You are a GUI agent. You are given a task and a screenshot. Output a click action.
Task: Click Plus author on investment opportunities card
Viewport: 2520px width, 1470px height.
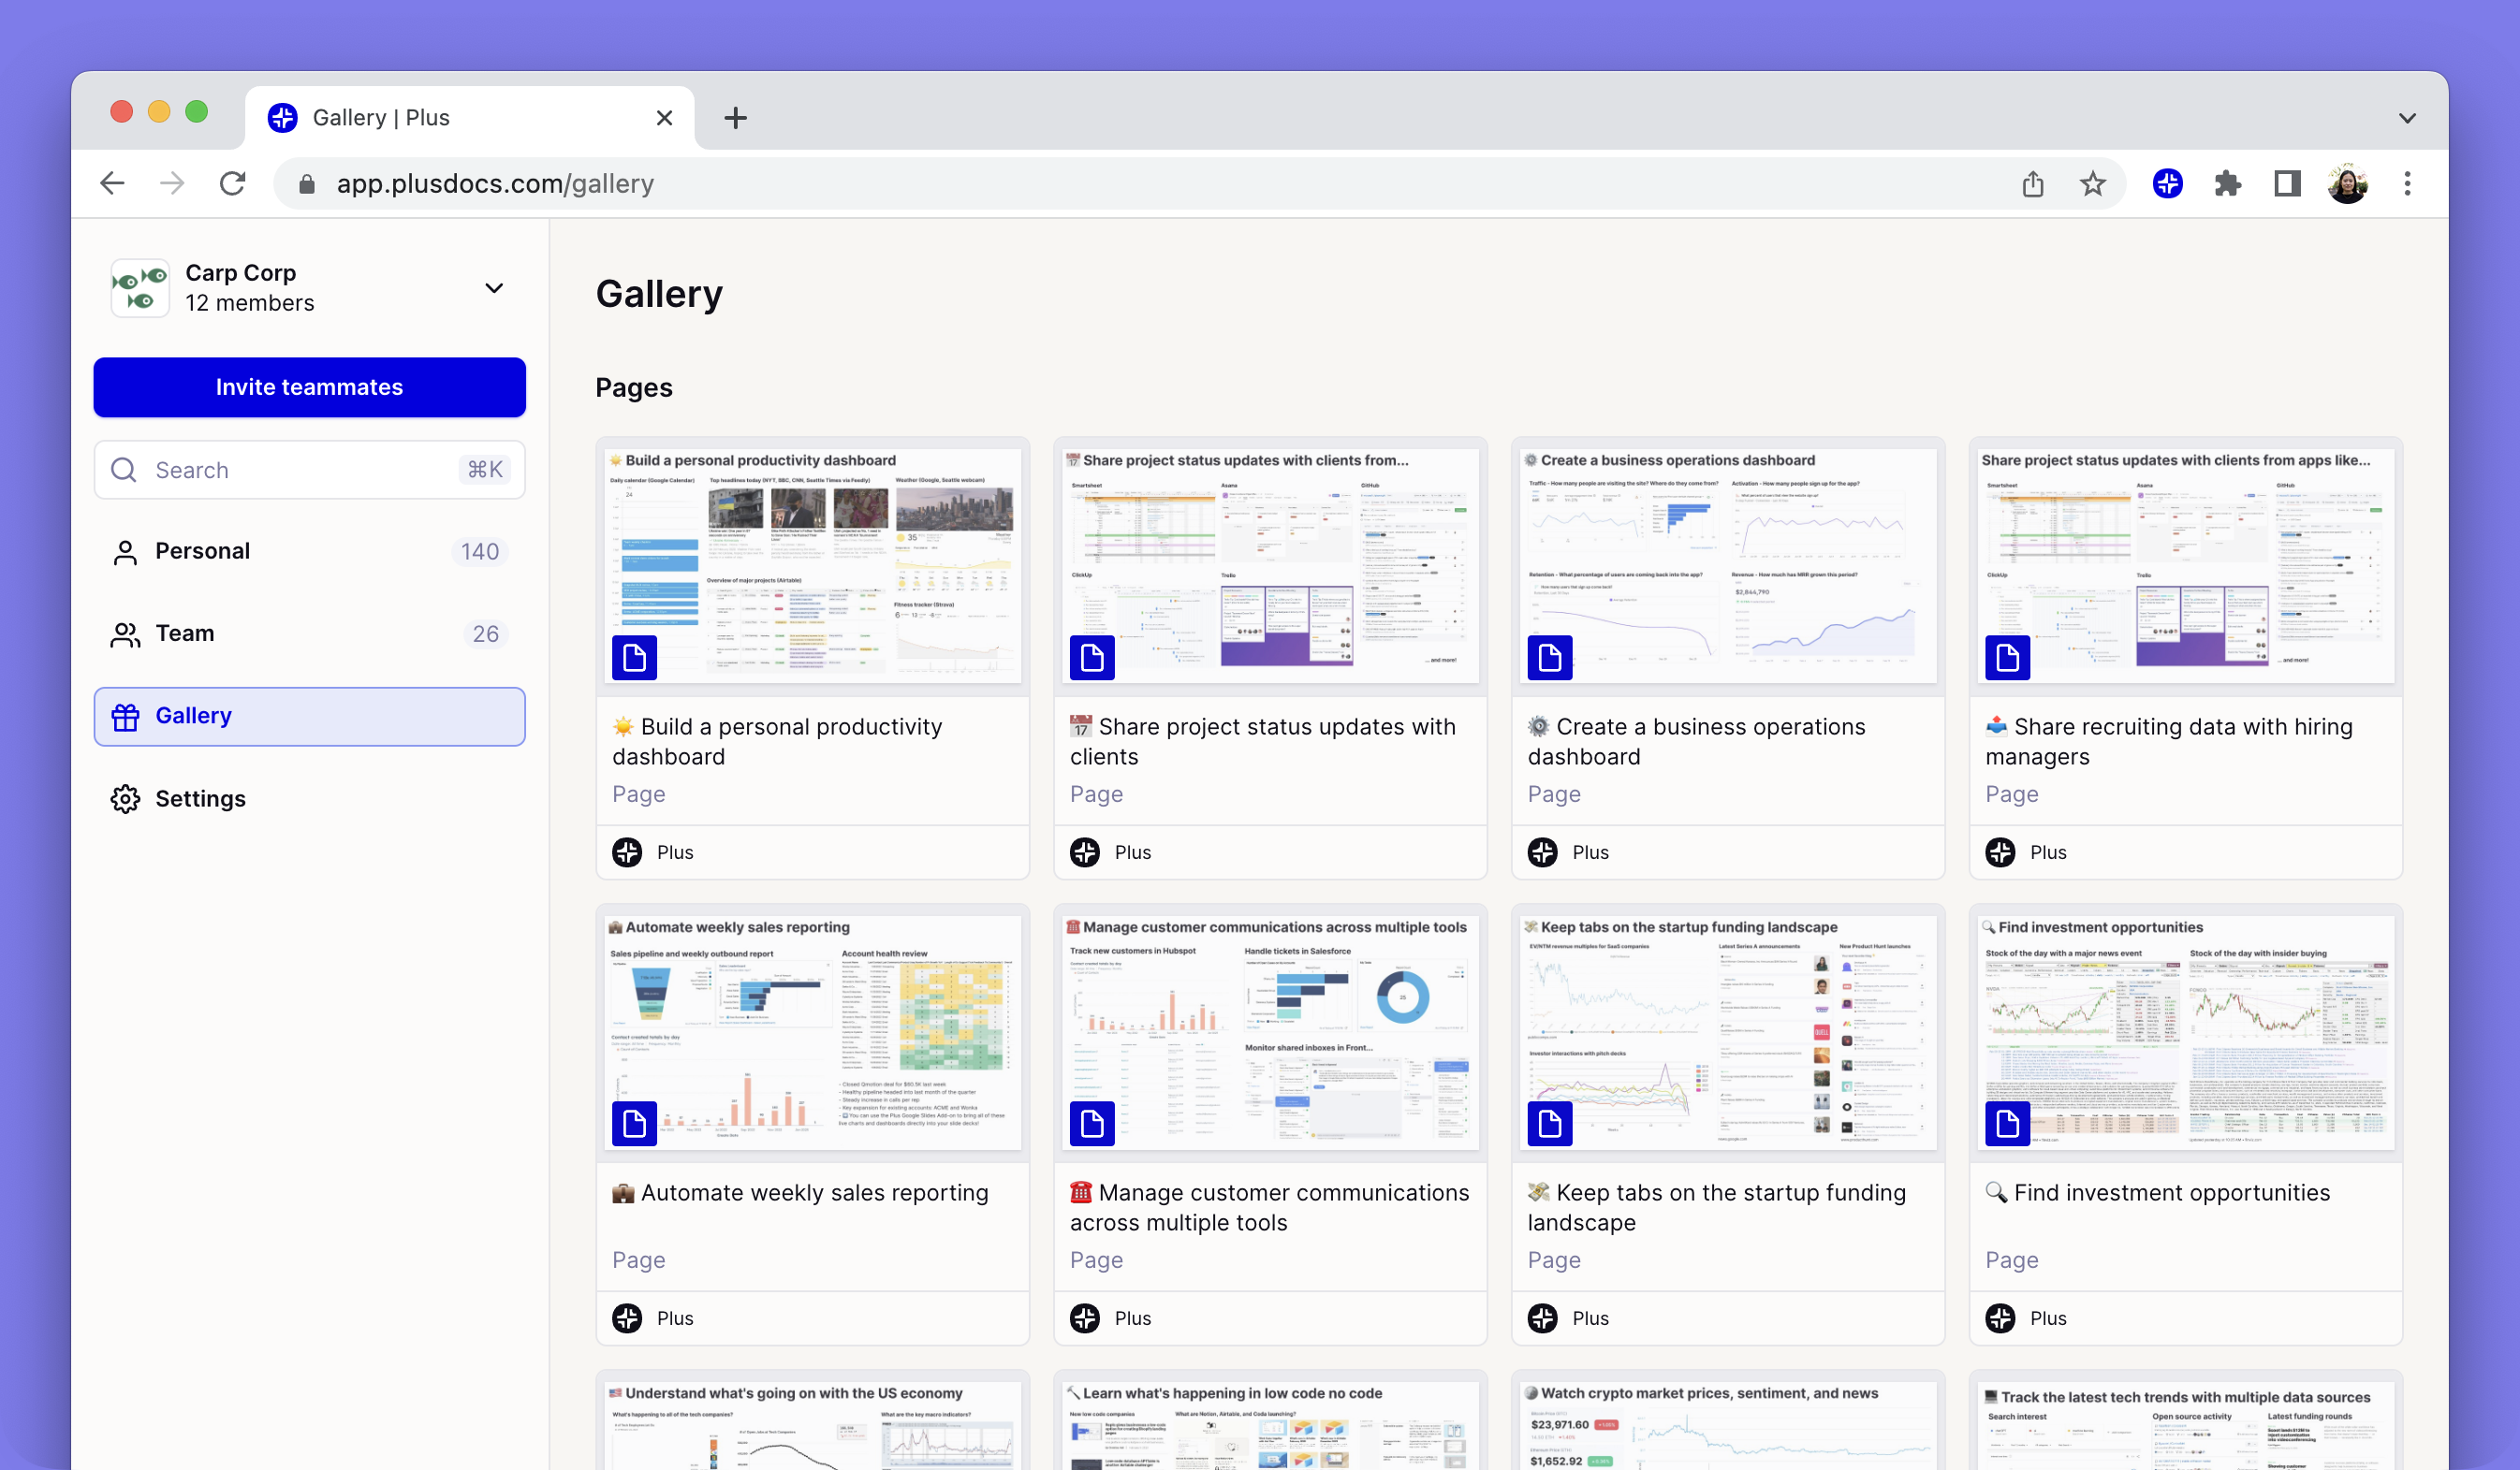pos(2026,1318)
